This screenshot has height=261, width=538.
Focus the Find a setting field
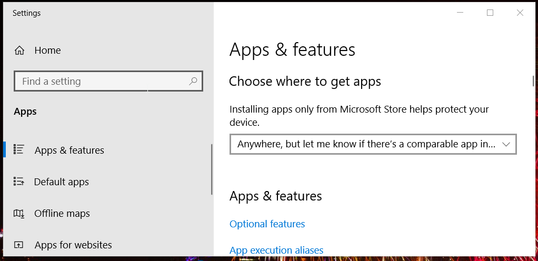click(x=108, y=81)
